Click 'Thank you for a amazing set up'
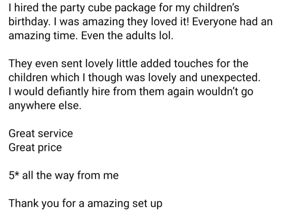The height and width of the screenshot is (217, 285). 86,204
